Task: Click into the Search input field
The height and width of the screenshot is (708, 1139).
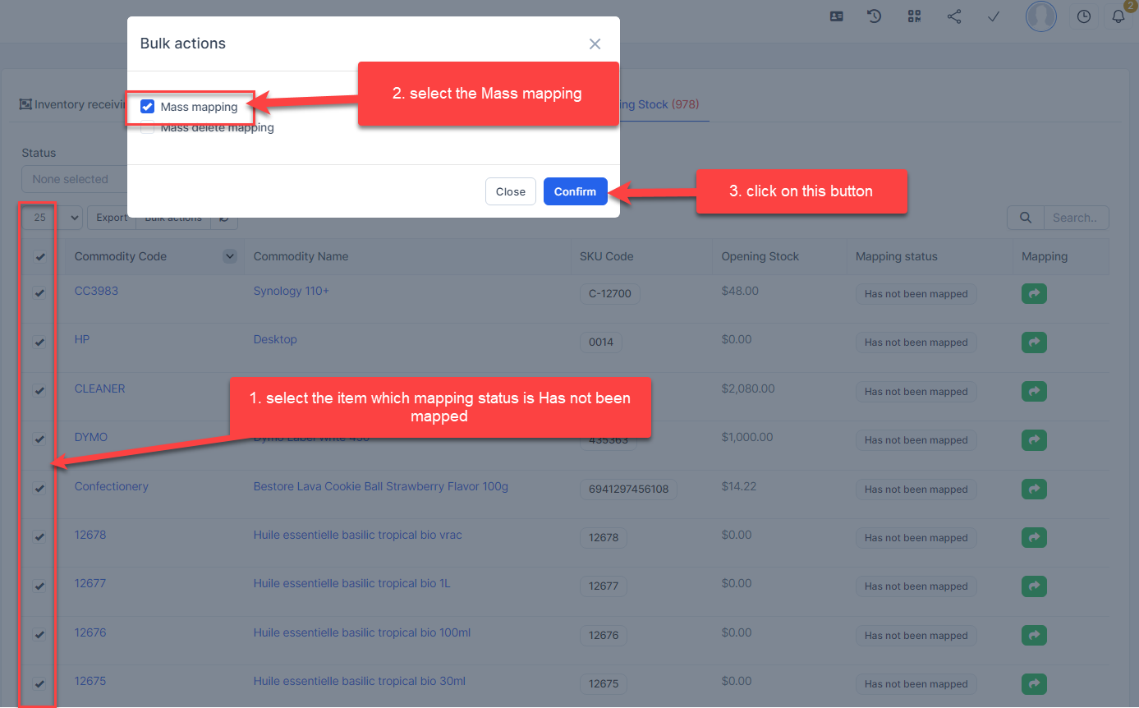Action: [1075, 218]
